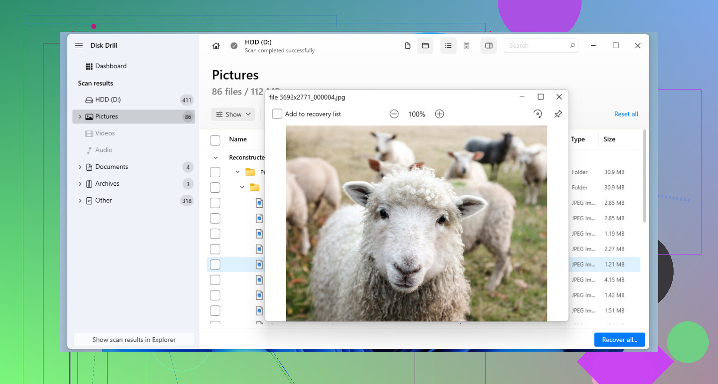The image size is (718, 384).
Task: Click the Scan completed successfully status text
Action: (280, 51)
